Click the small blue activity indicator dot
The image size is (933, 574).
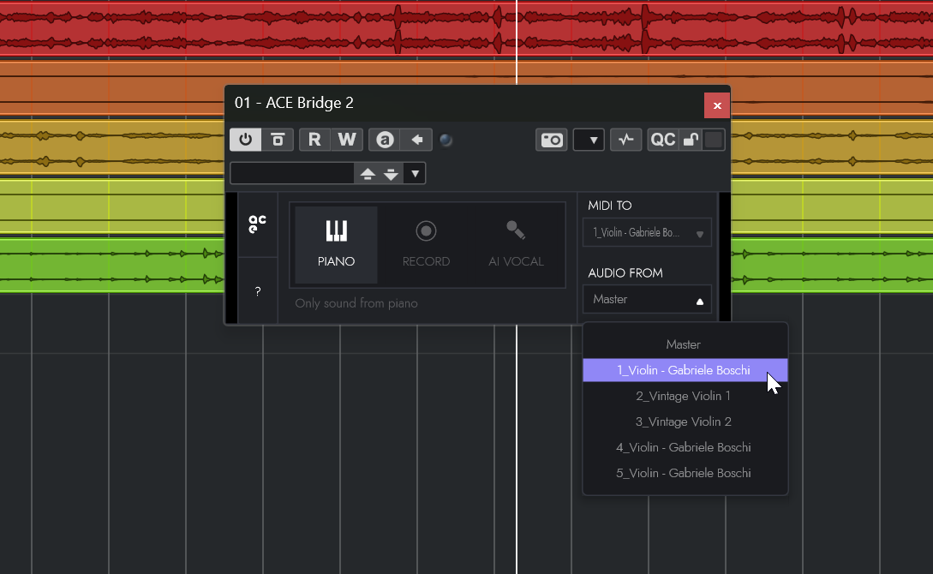(x=446, y=140)
